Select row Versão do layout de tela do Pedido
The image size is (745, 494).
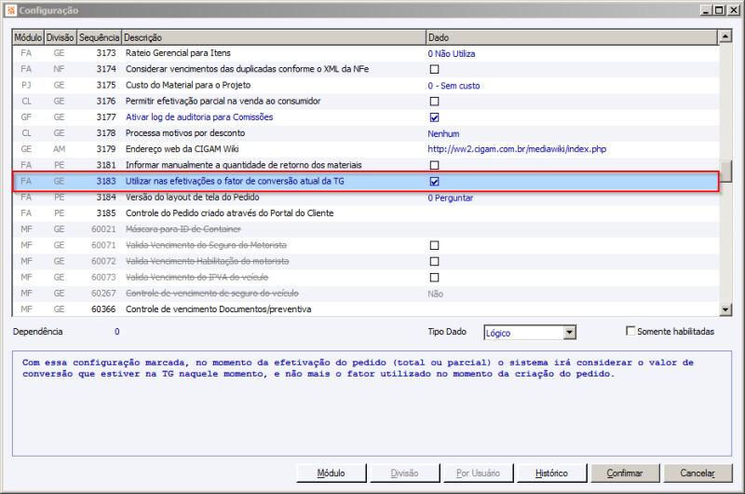pyautogui.click(x=365, y=198)
